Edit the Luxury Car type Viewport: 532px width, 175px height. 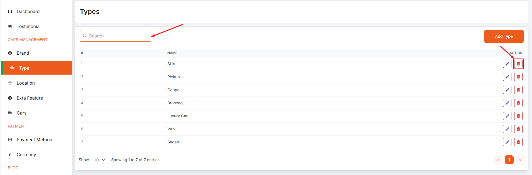point(507,116)
